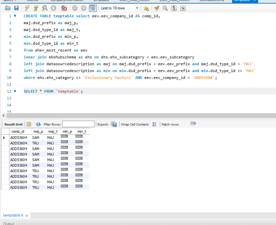Open the 'temptable 8' result tab
276x225 pixels.
coord(13,215)
